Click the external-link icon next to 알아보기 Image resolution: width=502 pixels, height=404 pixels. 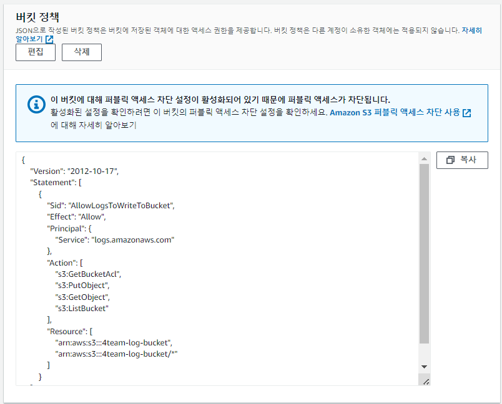(49, 39)
